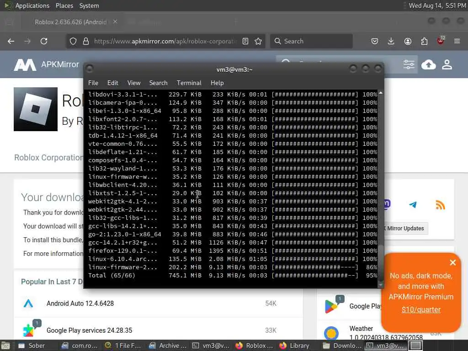Click terminal line firefox-129.0.1
The image size is (468, 351).
233,251
